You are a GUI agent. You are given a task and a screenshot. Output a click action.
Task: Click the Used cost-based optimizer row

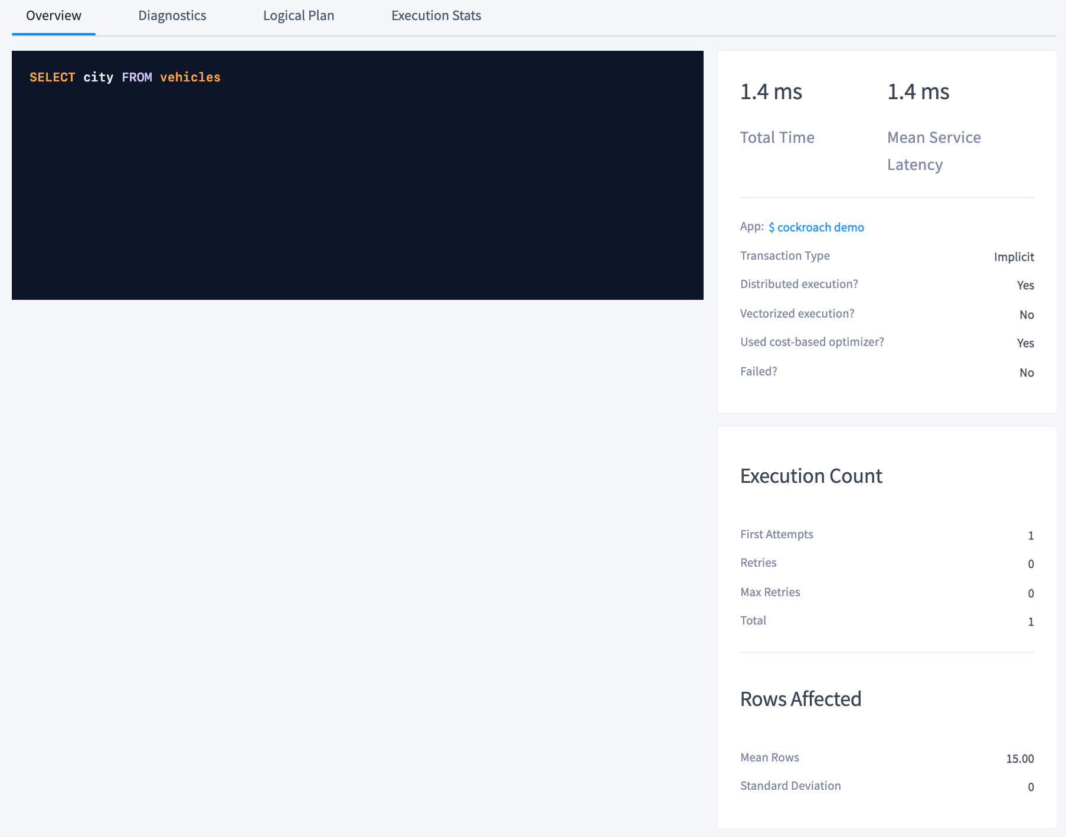point(885,342)
